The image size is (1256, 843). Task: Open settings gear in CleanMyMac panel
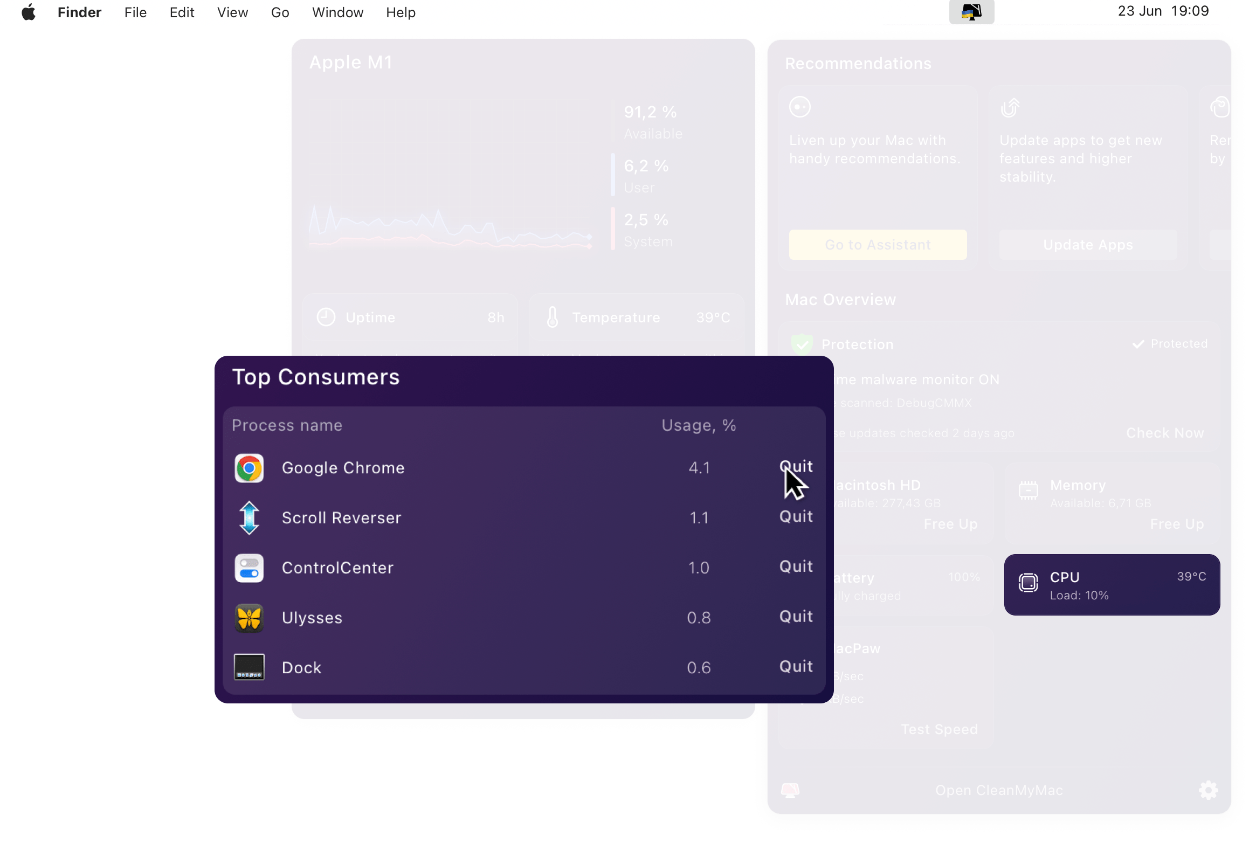(x=1208, y=790)
